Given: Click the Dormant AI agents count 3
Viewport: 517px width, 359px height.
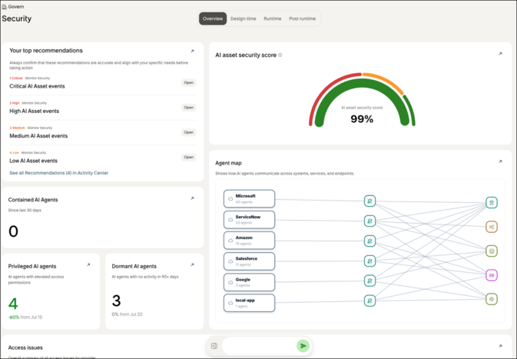Looking at the screenshot, I should pos(117,301).
